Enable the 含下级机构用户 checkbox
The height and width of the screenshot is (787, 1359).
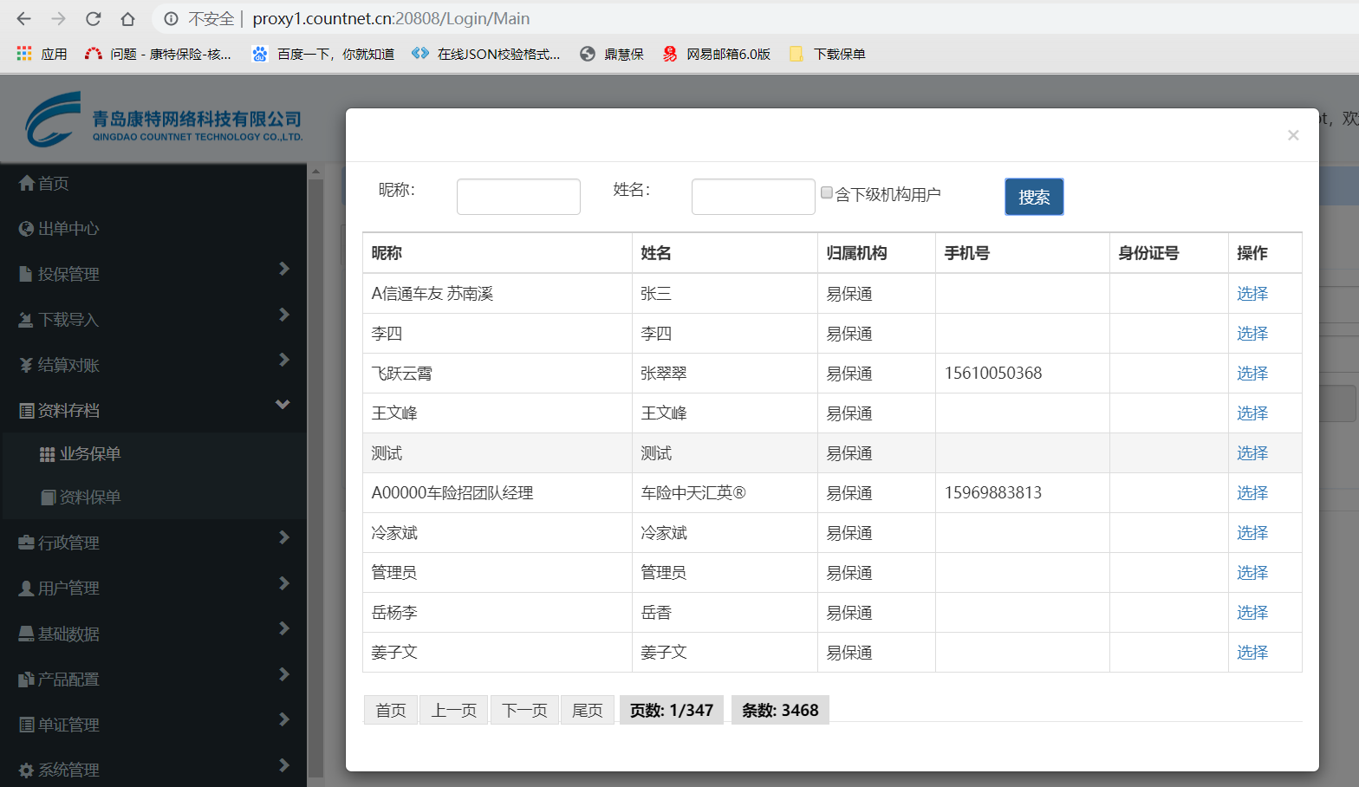click(827, 193)
